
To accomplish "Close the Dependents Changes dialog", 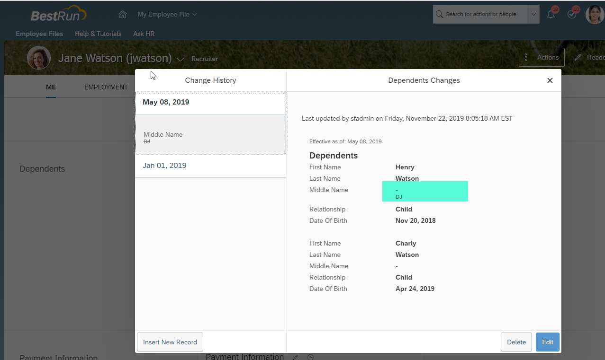I will coord(550,80).
